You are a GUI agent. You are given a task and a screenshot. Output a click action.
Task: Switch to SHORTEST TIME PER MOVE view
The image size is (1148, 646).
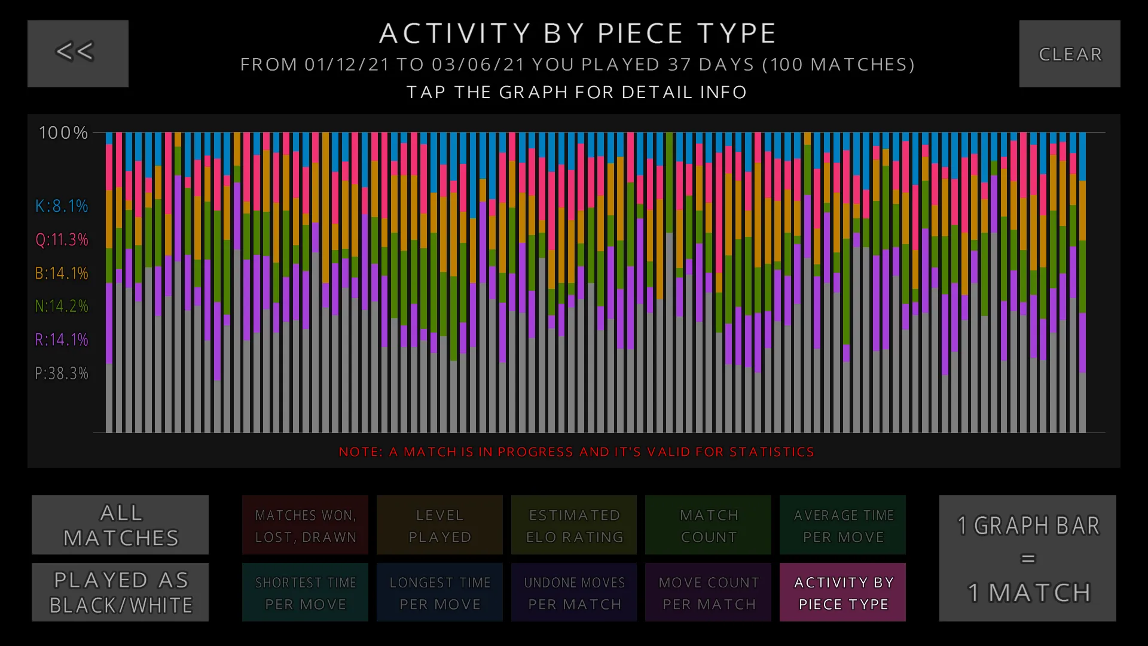coord(305,592)
